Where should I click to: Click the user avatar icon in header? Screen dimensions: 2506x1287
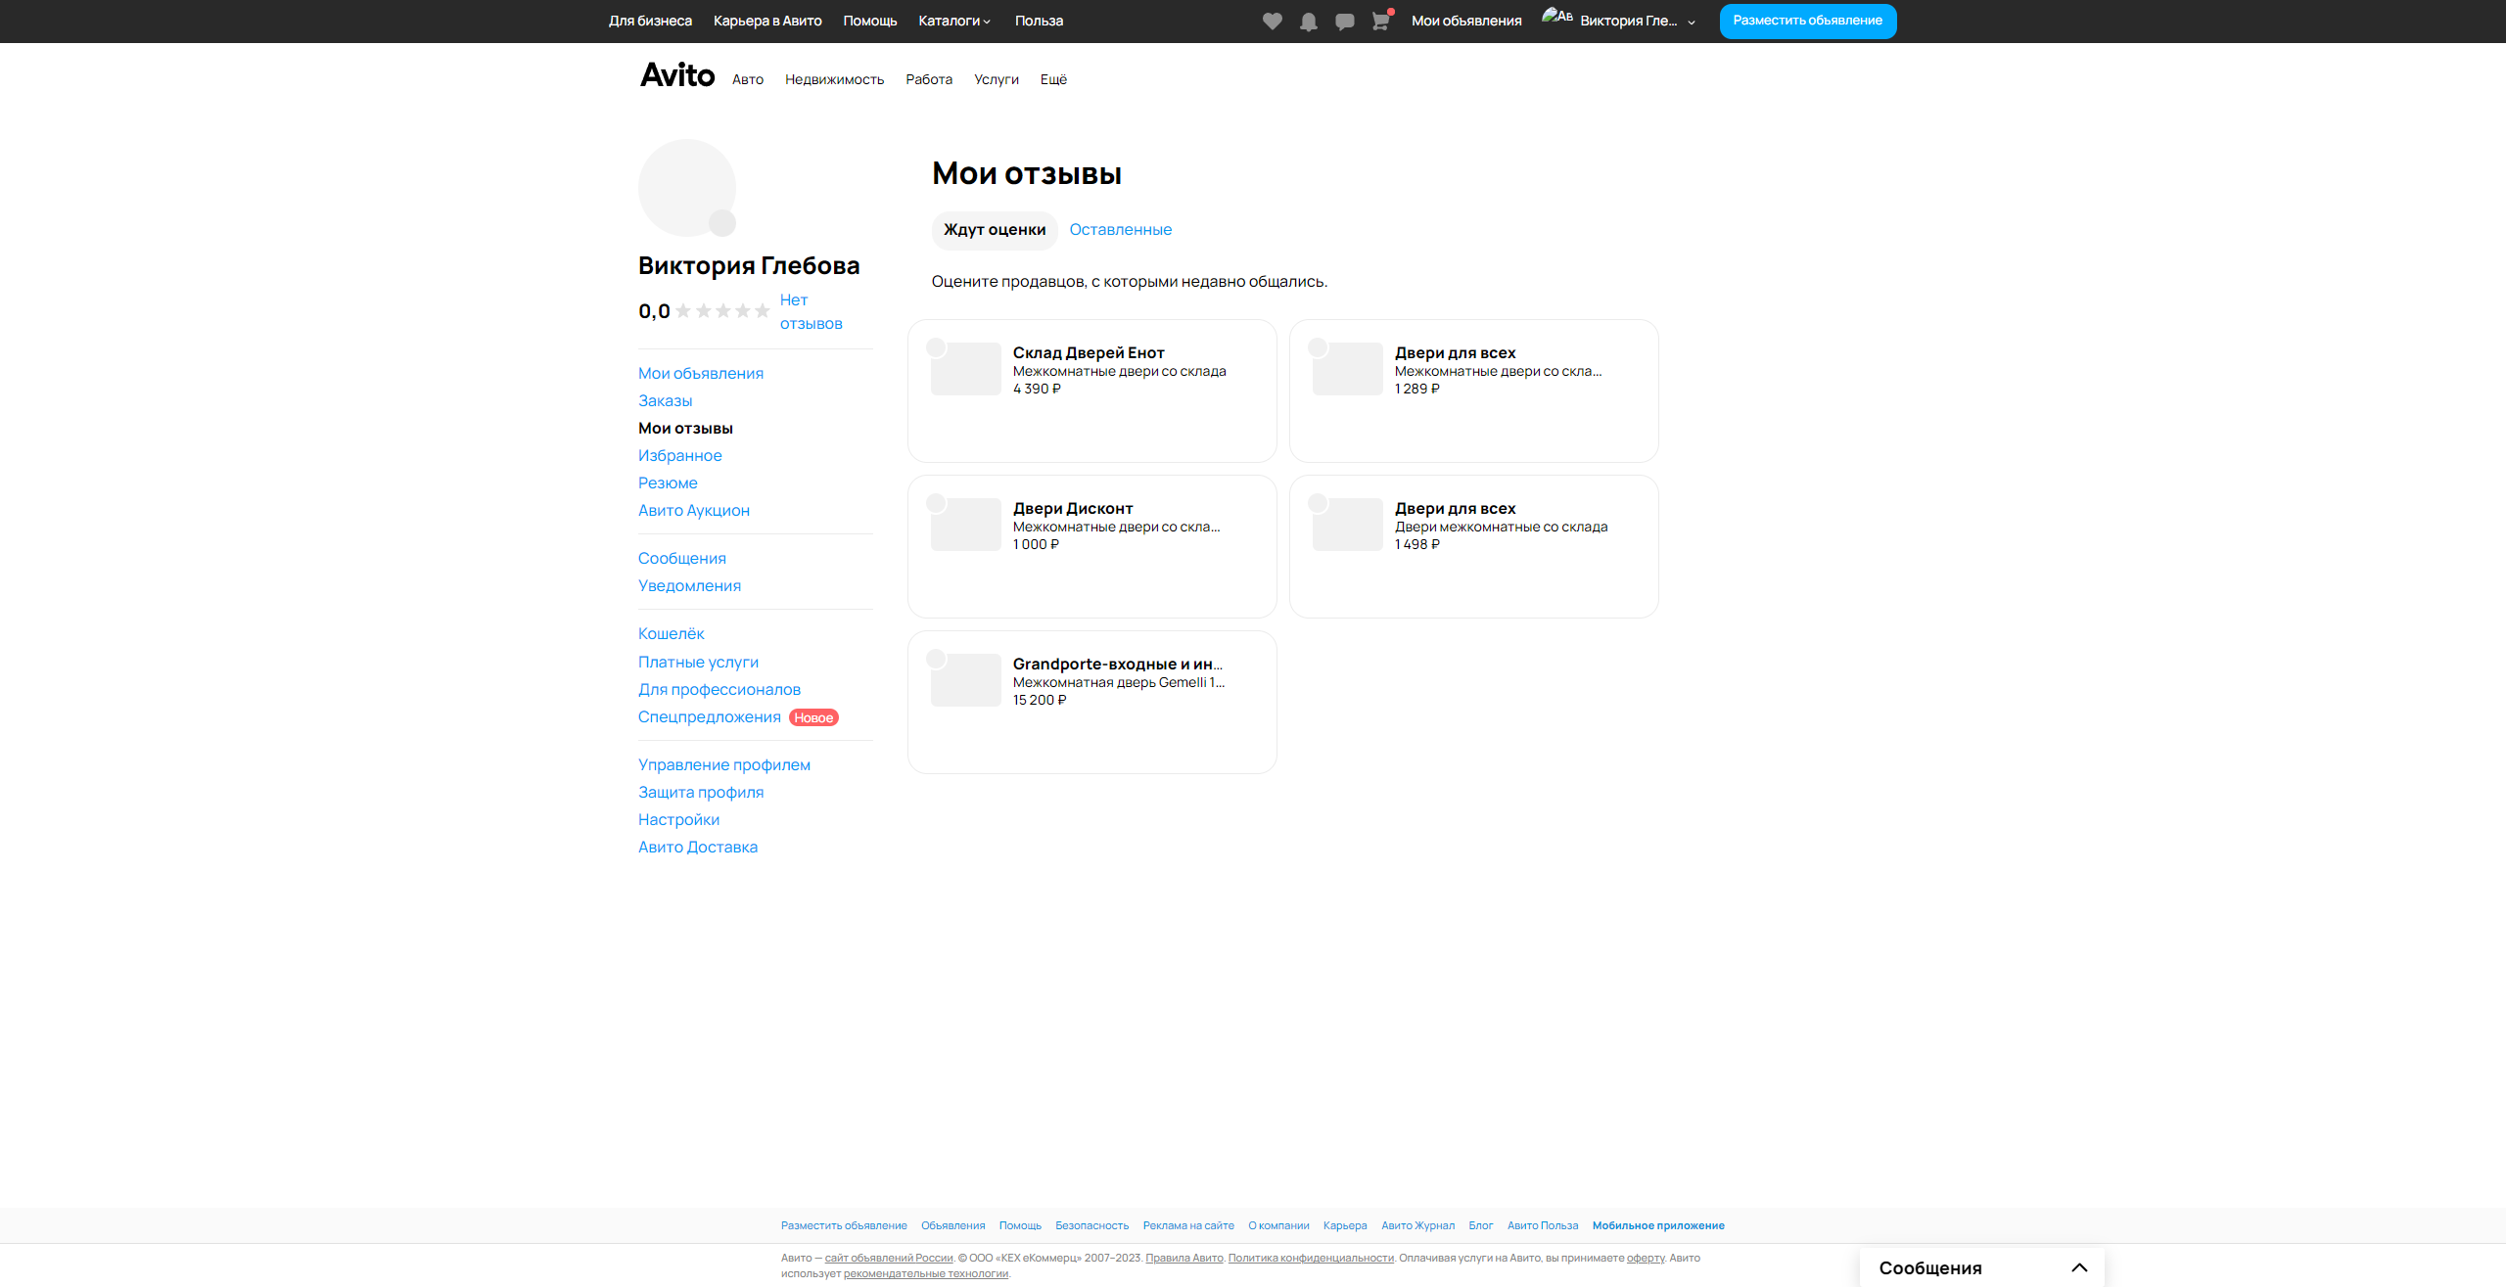(1556, 18)
